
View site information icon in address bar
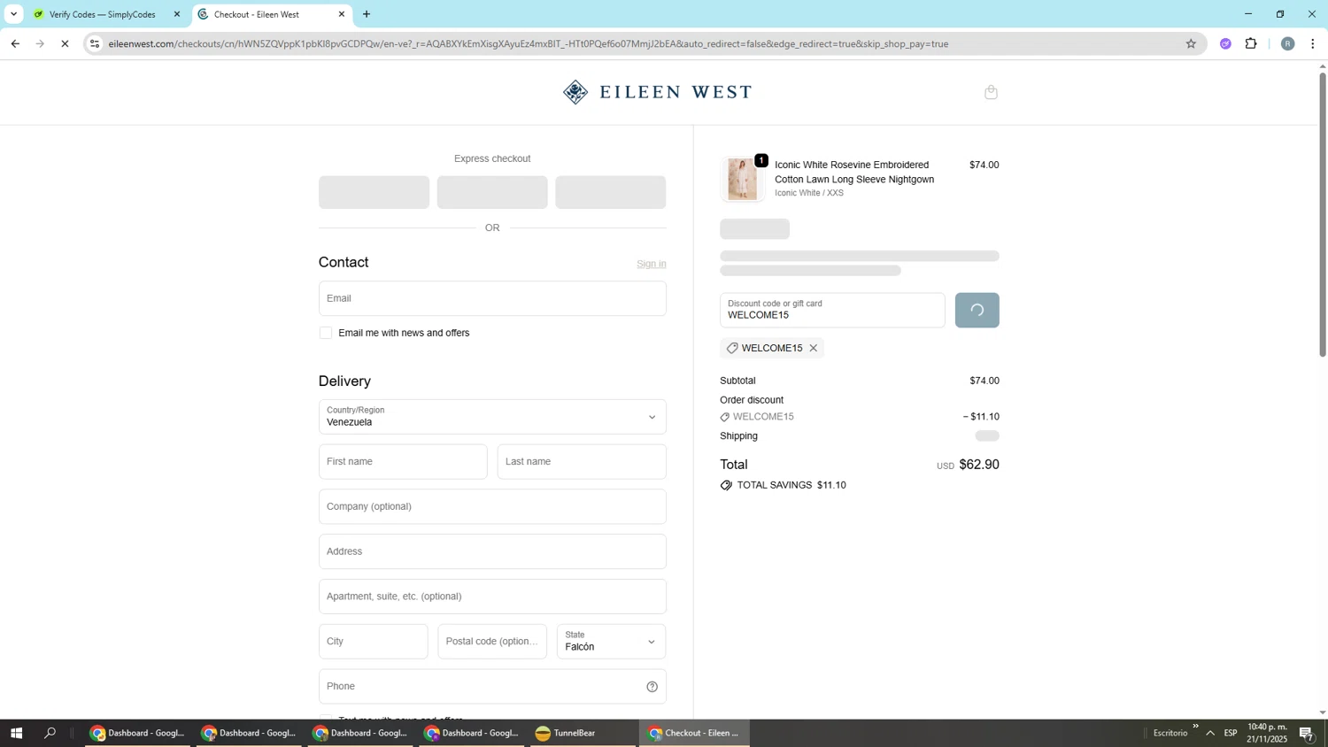point(95,43)
